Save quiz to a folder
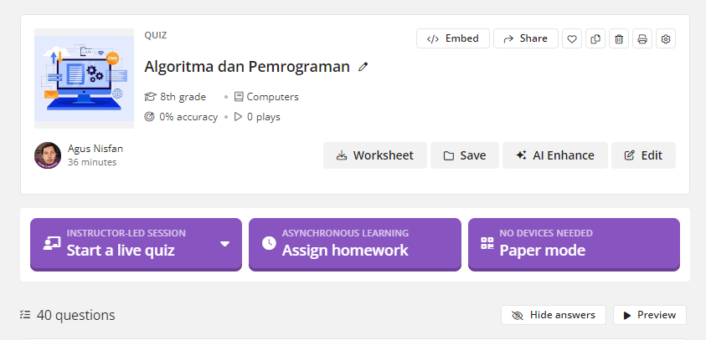The height and width of the screenshot is (340, 706). [465, 155]
